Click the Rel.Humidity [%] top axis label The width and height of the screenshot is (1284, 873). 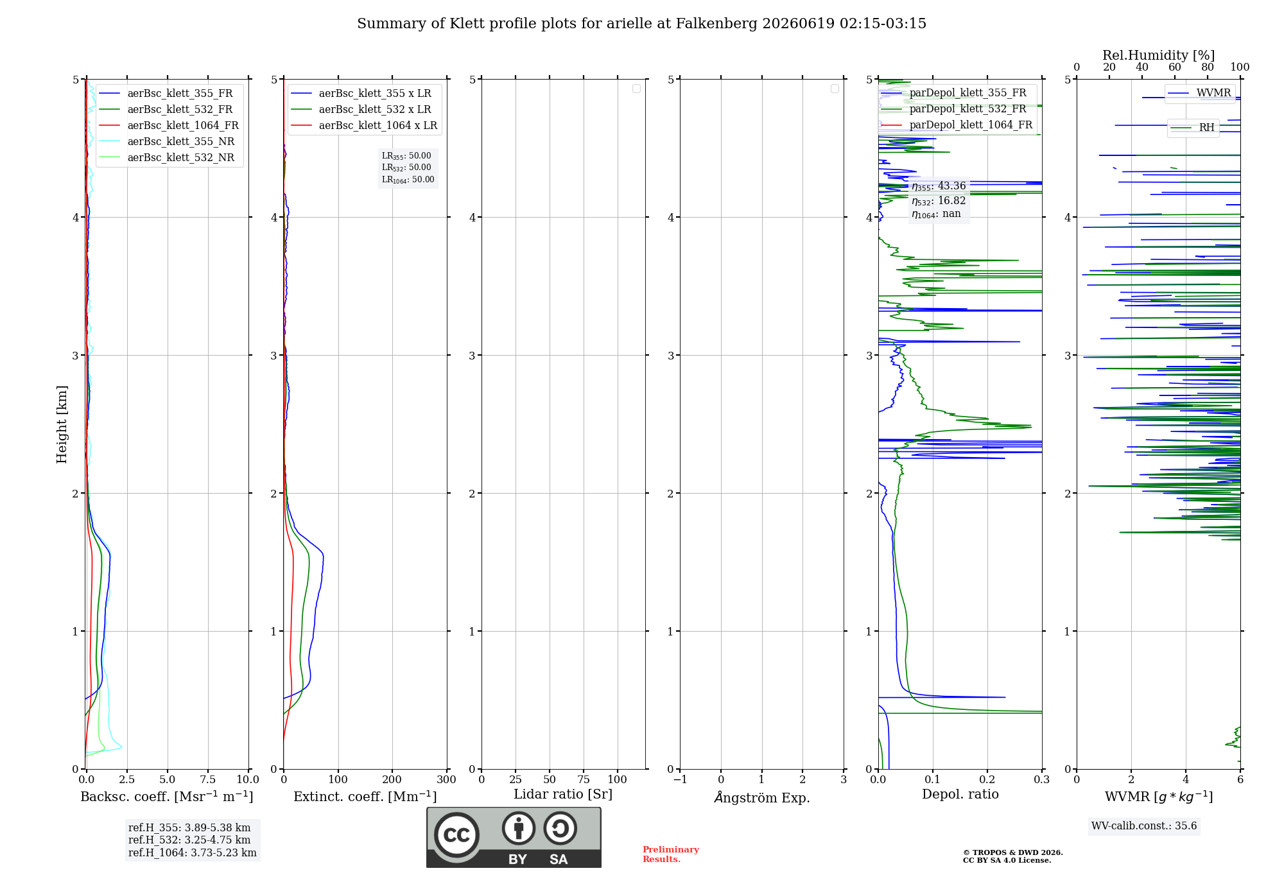coord(1158,55)
